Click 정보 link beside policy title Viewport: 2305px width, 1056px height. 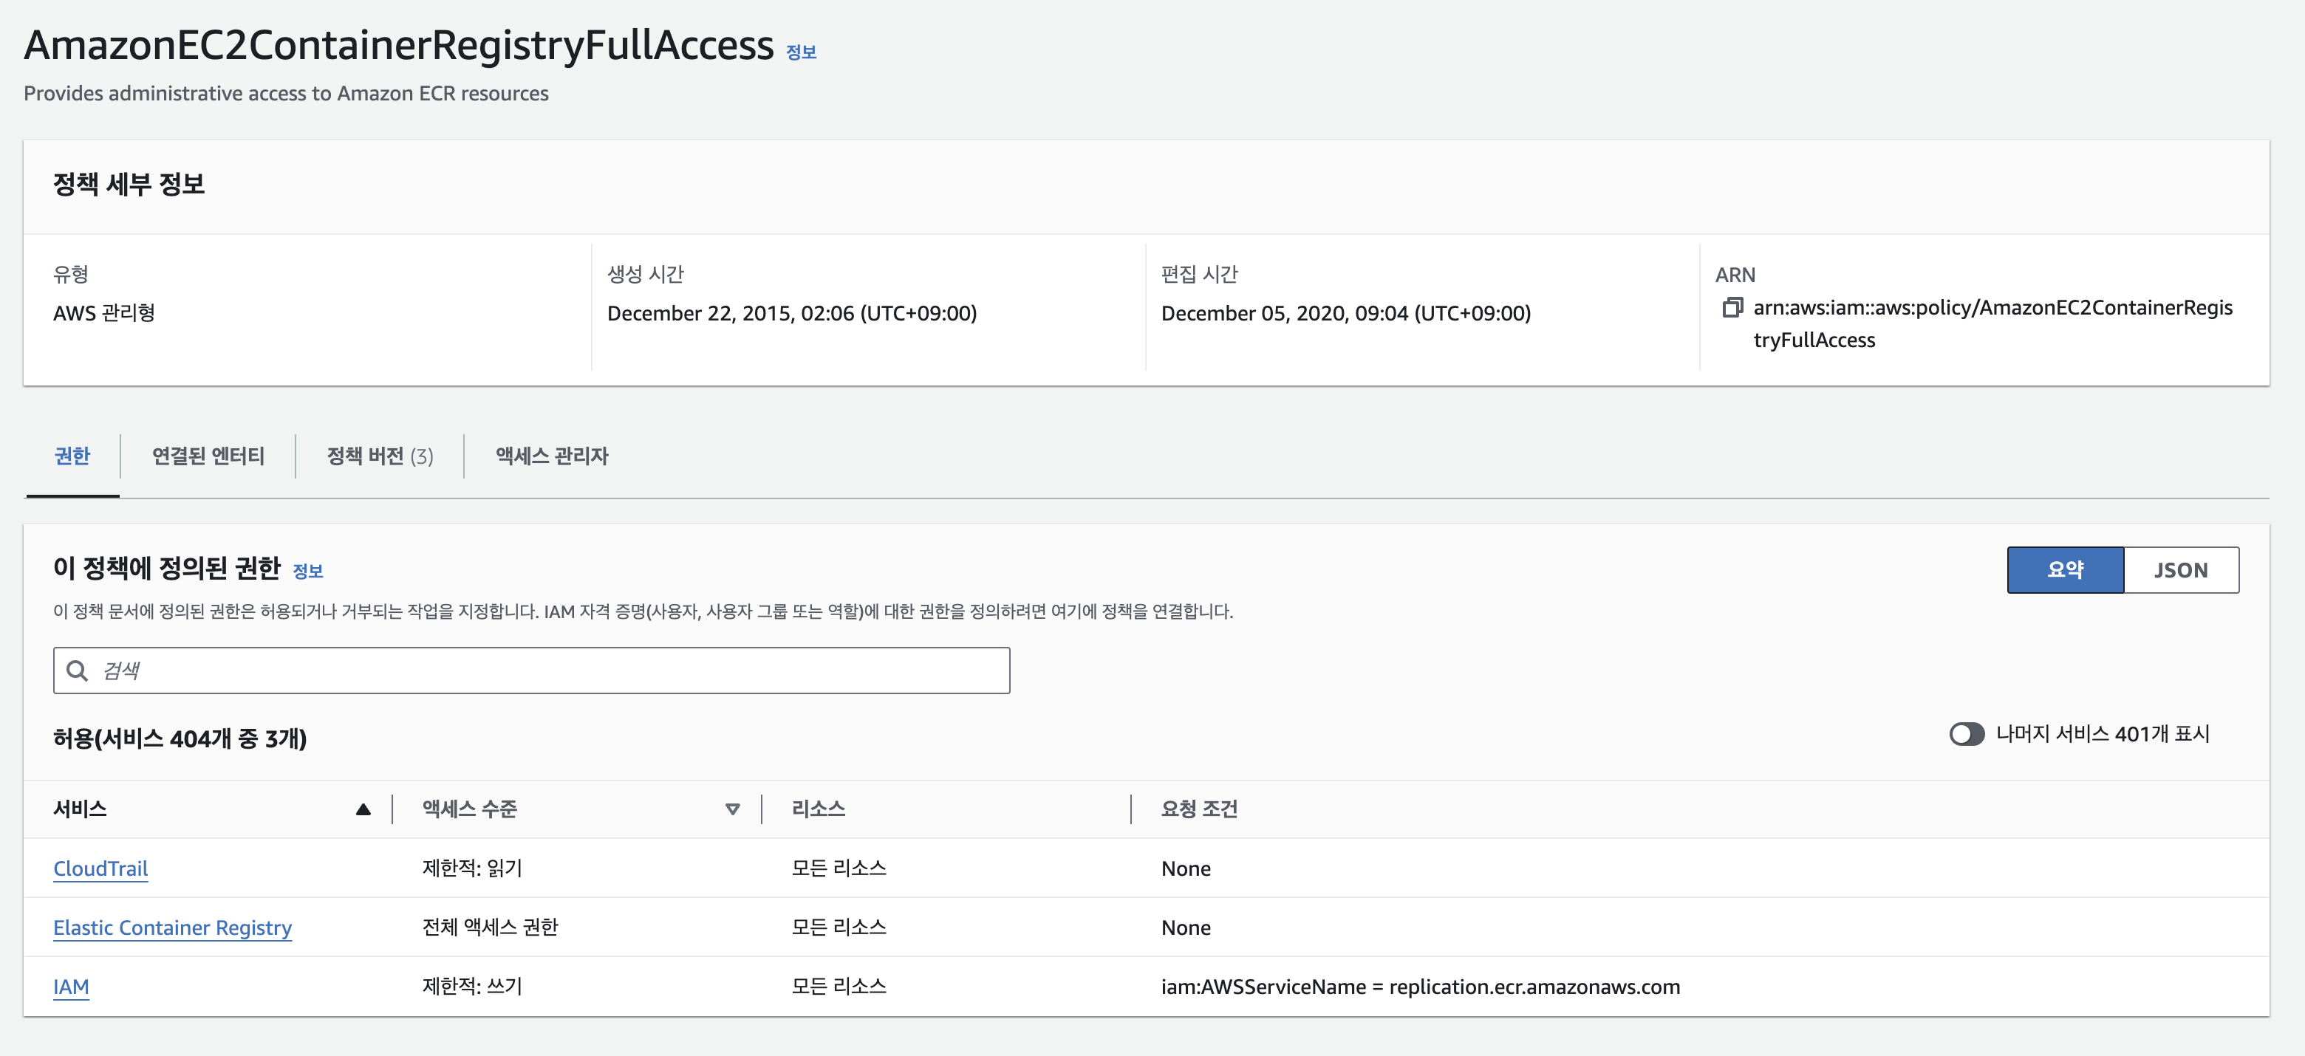coord(800,52)
